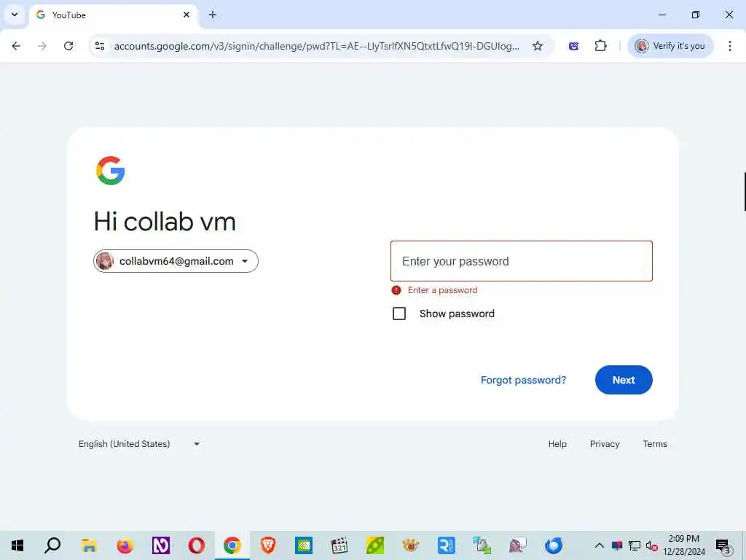Focus the Enter your password field

[x=522, y=261]
